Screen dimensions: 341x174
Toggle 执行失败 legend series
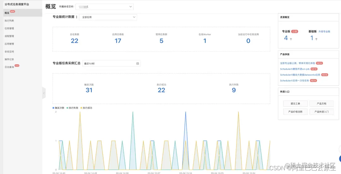tap(72, 108)
